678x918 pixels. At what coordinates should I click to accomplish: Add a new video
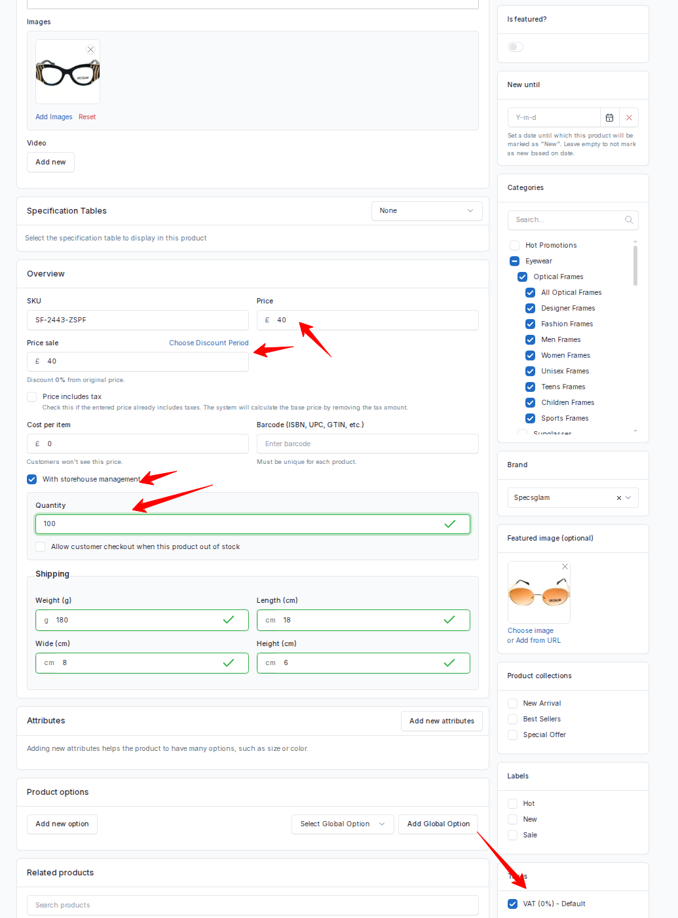50,163
